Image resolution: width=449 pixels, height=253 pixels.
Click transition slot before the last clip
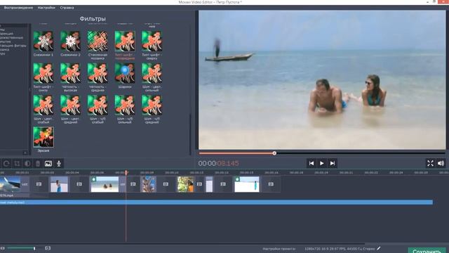pyautogui.click(x=223, y=184)
